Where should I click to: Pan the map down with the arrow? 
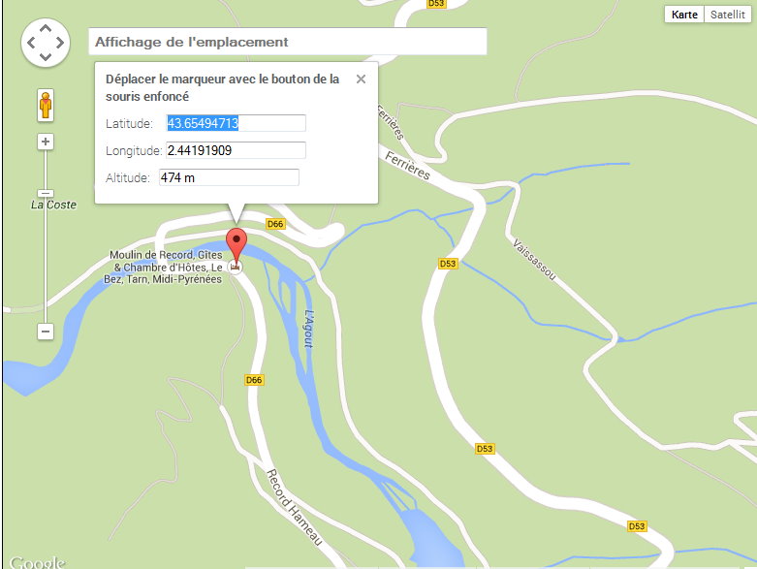46,56
